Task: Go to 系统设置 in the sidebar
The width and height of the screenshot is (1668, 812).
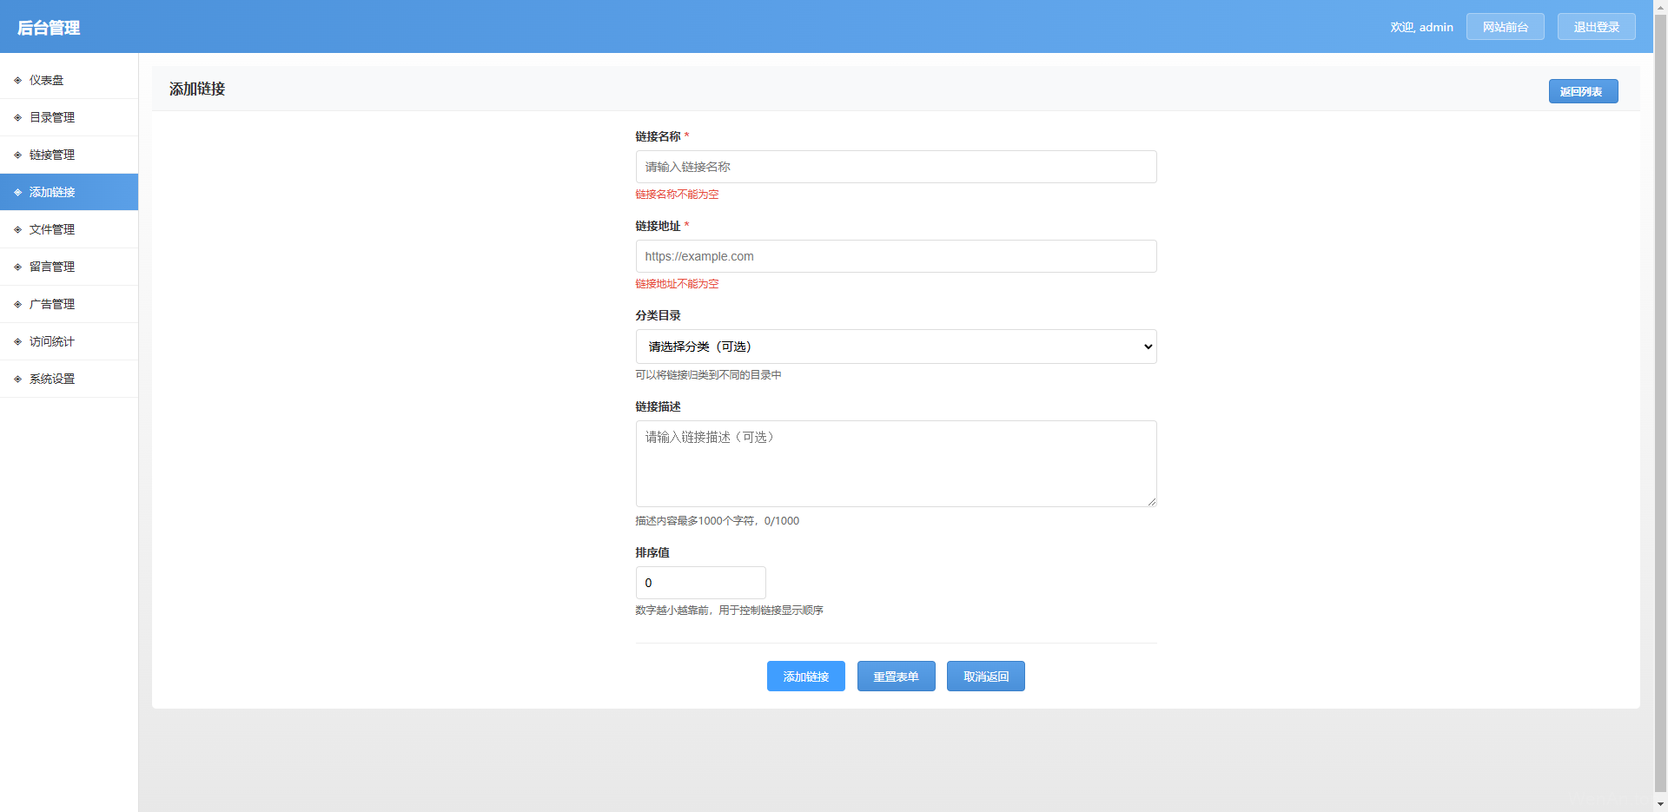Action: tap(52, 379)
